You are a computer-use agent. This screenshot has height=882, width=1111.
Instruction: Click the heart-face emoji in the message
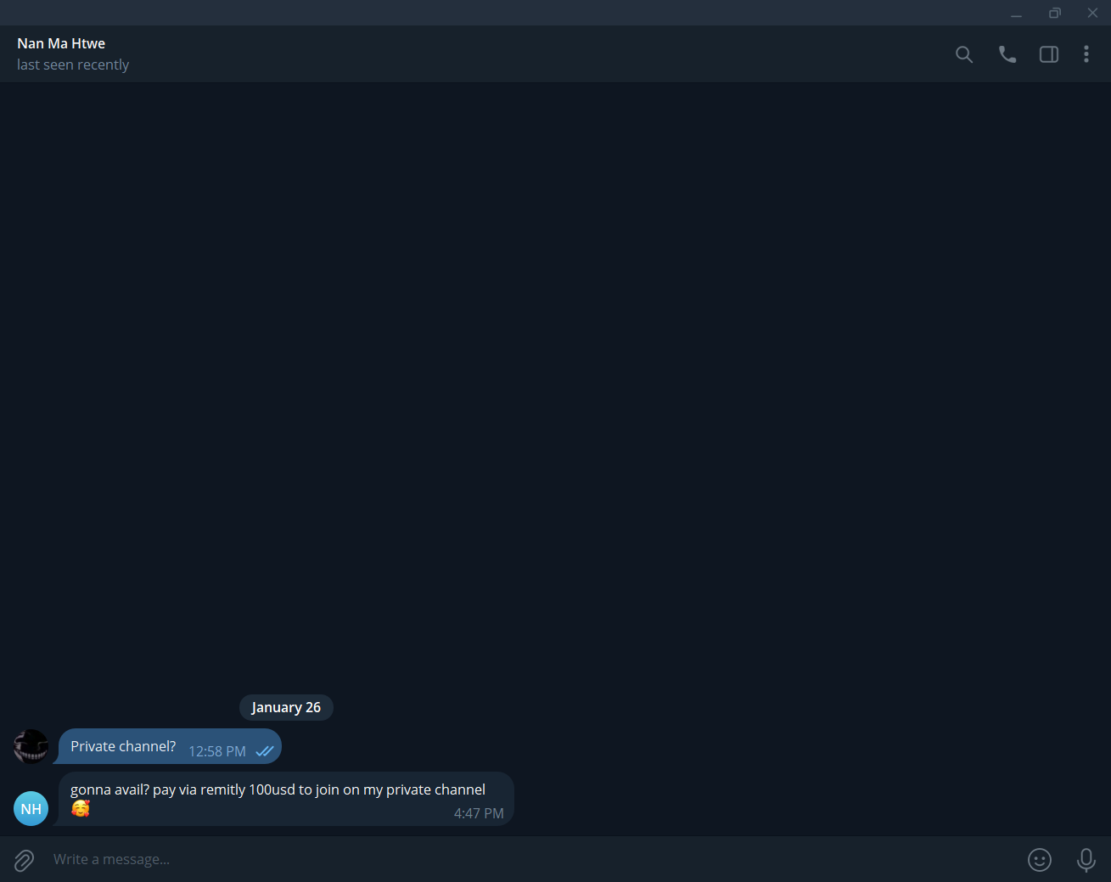[x=81, y=808]
